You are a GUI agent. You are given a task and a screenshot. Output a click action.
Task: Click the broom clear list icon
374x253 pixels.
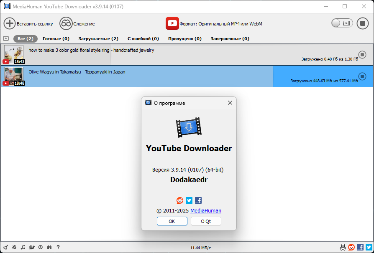pos(5,247)
